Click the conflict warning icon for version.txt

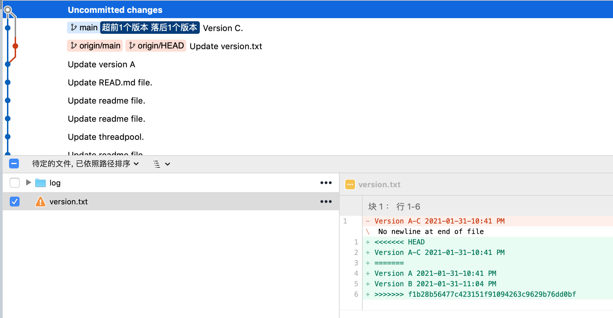pos(40,202)
